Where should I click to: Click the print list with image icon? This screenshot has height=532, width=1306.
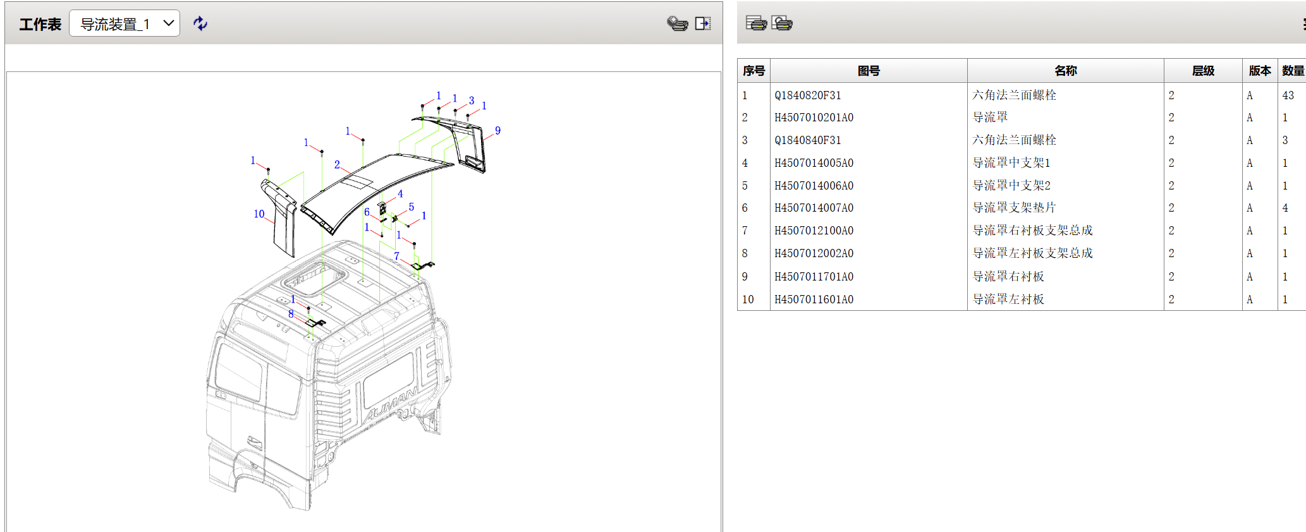(782, 23)
